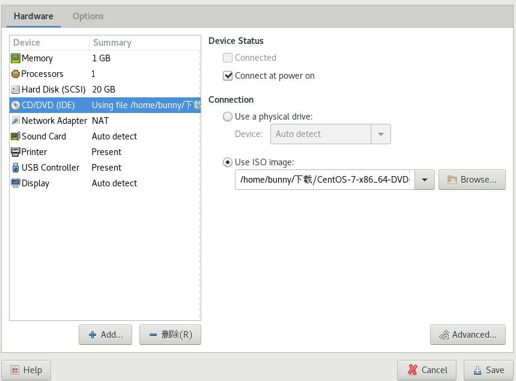This screenshot has width=516, height=381.
Task: Open the Advanced settings button
Action: tap(468, 335)
